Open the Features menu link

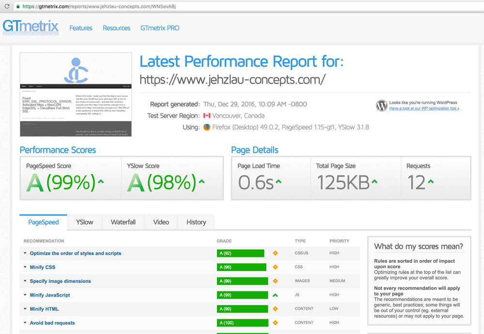coord(81,28)
